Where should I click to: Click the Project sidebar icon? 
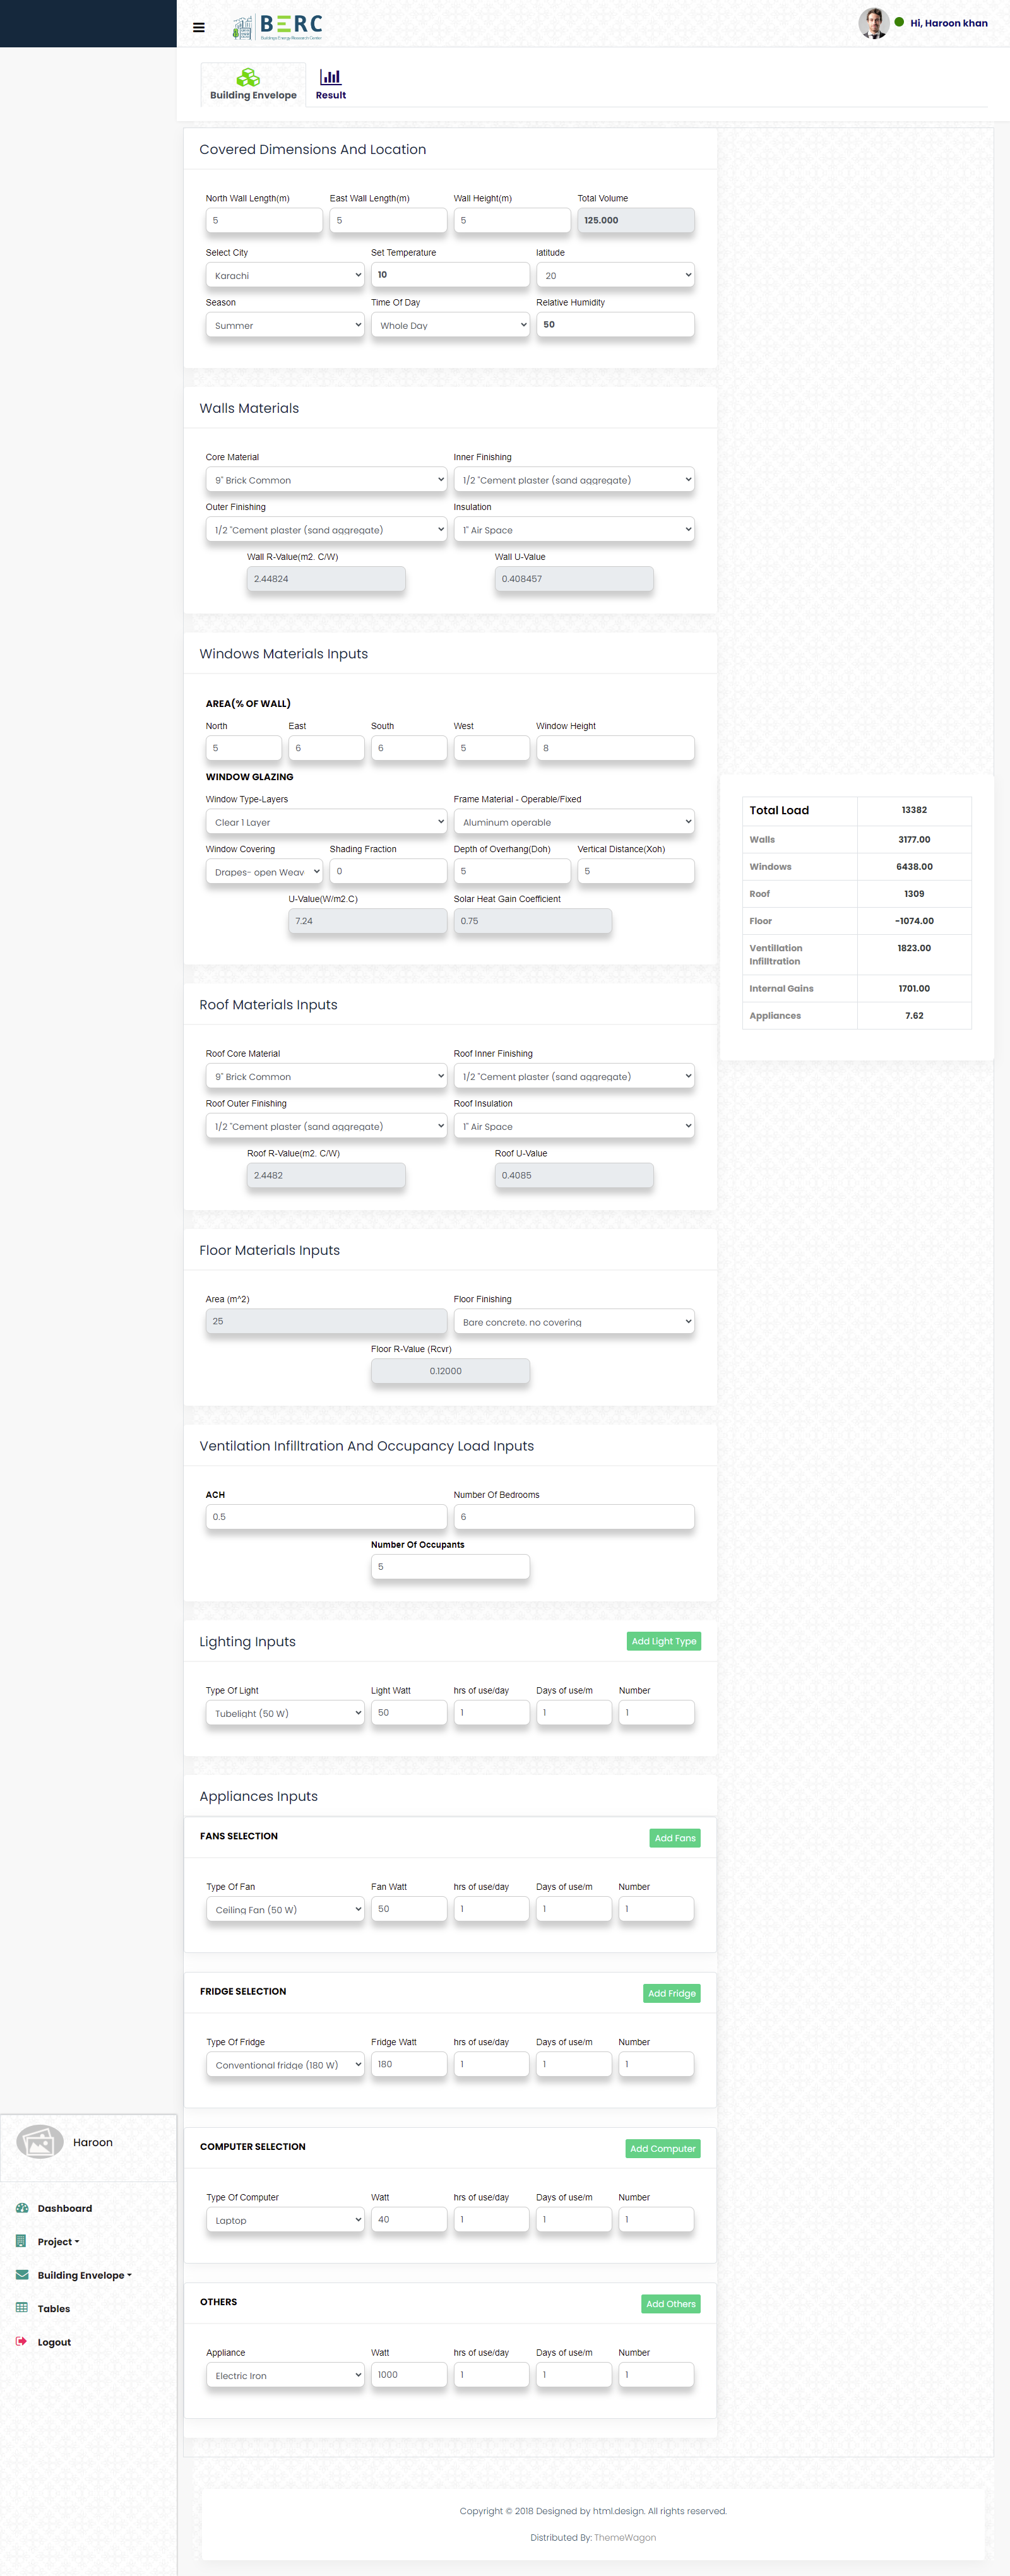pyautogui.click(x=22, y=2241)
